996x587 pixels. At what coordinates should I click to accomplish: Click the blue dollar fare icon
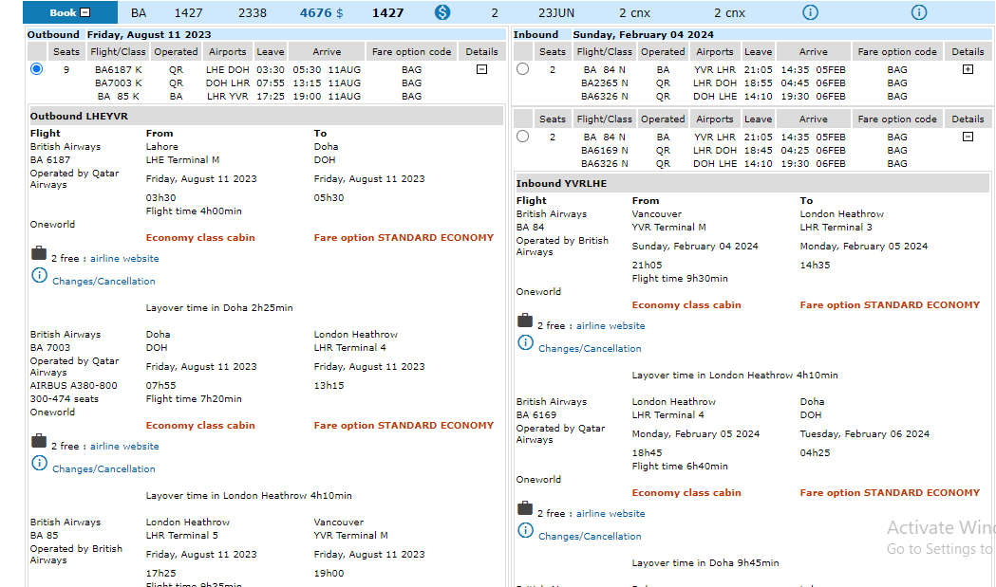pos(442,12)
